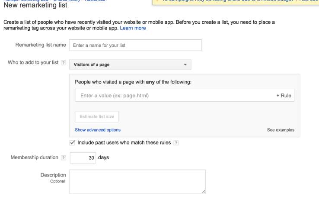Open help icon next to Include past users
319x199 pixels.
point(176,143)
